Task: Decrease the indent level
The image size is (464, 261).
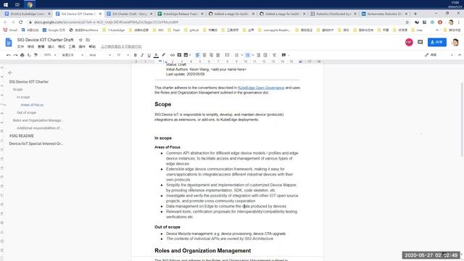Action: pos(258,55)
